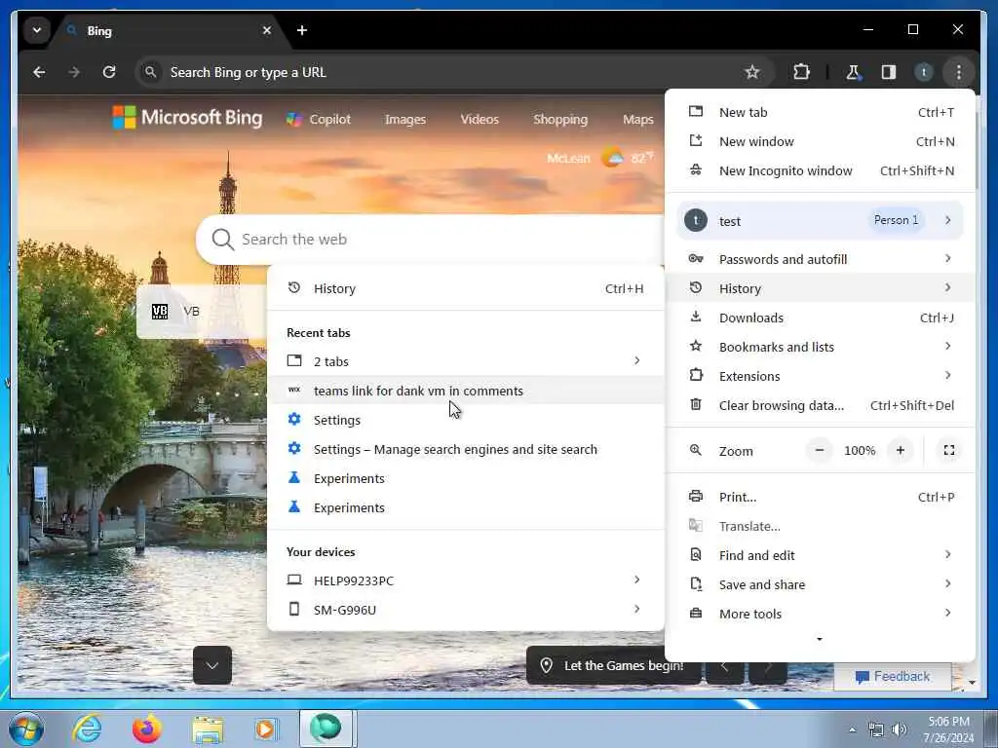Expand SM-G996U device tabs
The image size is (998, 748).
[465, 610]
